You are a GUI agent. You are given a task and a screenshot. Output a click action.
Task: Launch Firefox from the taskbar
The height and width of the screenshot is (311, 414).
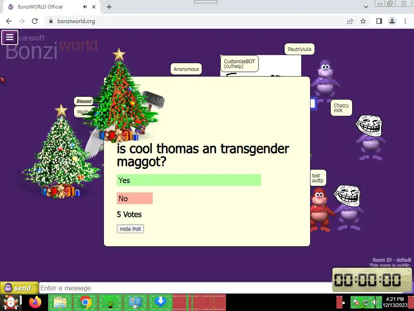point(36,302)
